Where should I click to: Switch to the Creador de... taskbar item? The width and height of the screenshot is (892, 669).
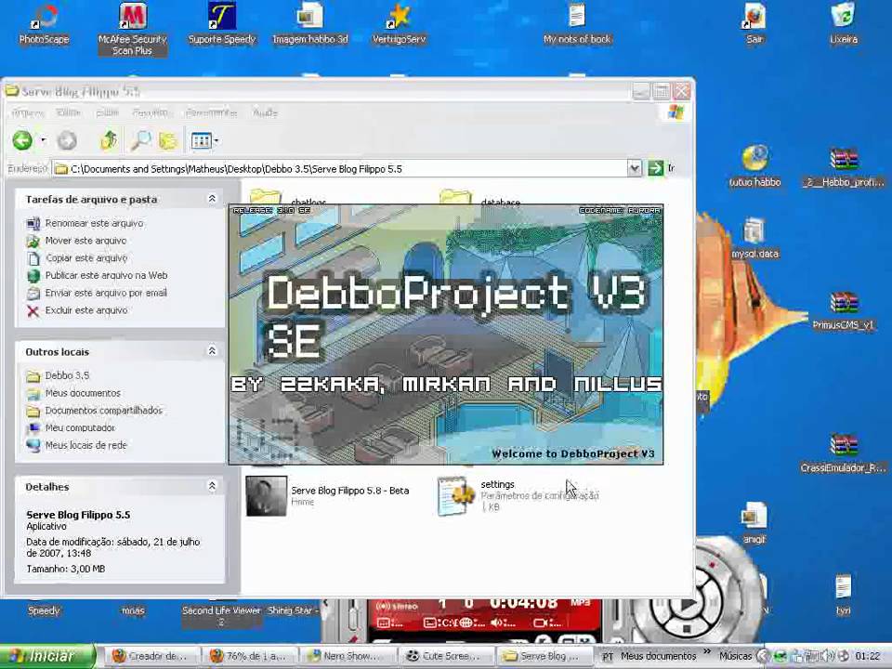151,656
